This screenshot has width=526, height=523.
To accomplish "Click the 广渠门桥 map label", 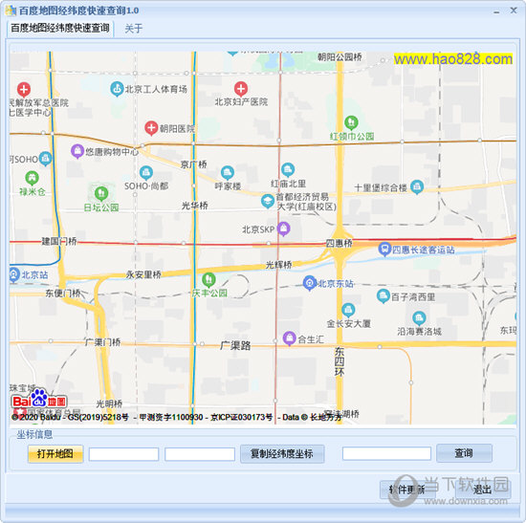I will 102,342.
